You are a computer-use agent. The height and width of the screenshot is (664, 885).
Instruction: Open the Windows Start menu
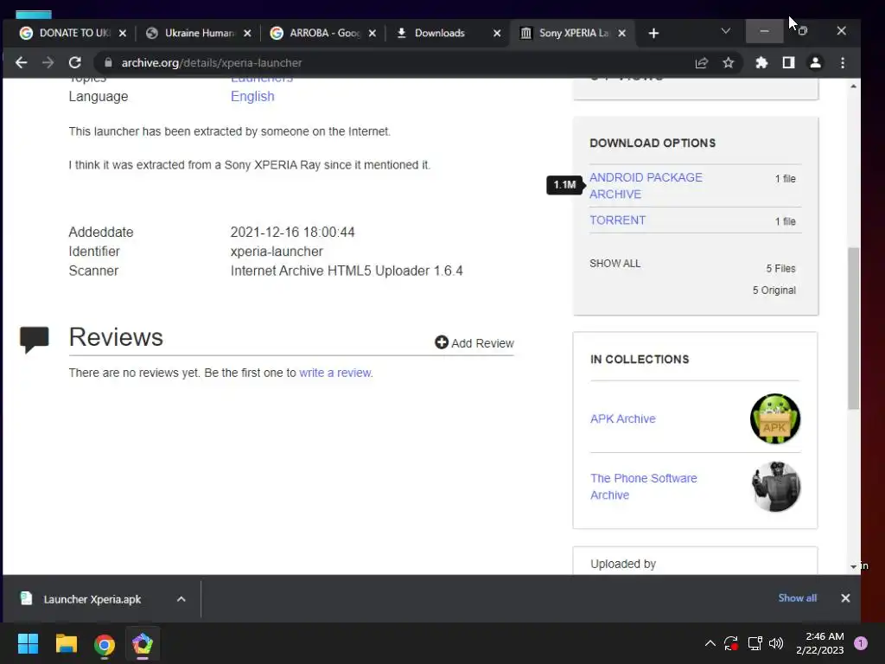point(28,643)
